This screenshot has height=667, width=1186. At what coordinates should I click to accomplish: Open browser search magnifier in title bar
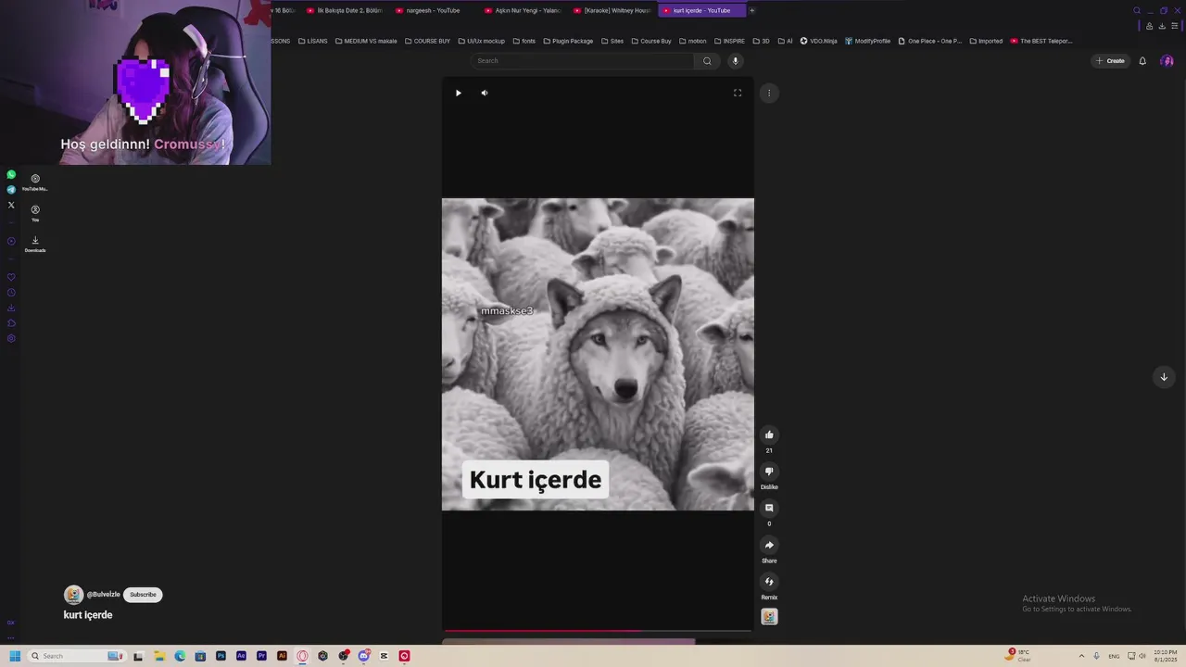[1137, 11]
